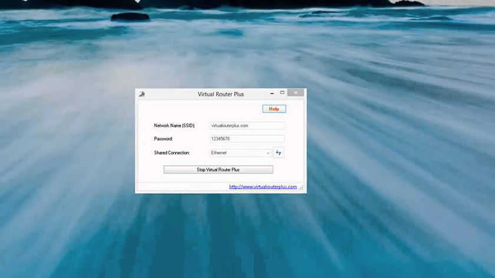Open the Shared Connection combo box showing Ethernet
This screenshot has width=495, height=278.
click(x=237, y=153)
